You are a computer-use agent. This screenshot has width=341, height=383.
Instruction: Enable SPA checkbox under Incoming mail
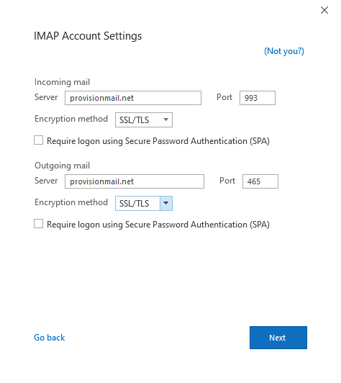point(39,140)
